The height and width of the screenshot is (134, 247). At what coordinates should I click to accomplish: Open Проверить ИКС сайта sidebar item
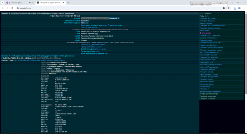coord(207,18)
